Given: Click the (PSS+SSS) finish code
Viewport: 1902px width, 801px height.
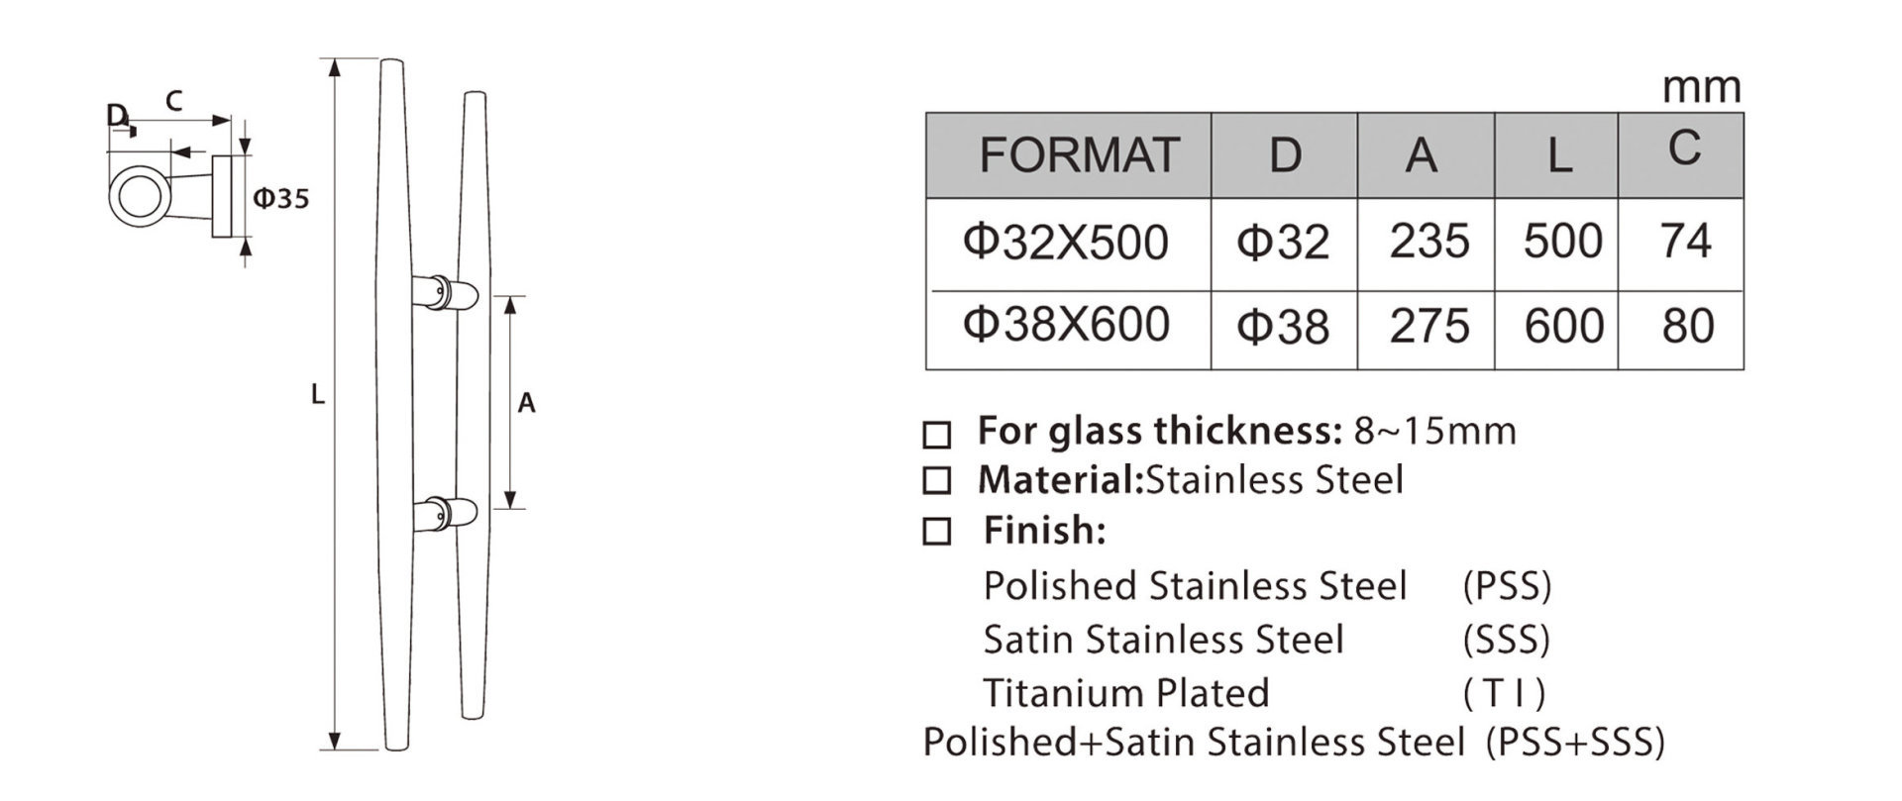Looking at the screenshot, I should (1575, 743).
